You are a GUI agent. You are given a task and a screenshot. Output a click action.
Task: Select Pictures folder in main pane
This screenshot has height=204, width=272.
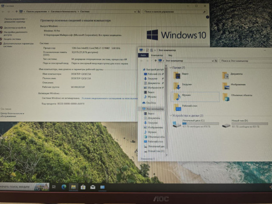[x=234, y=86]
